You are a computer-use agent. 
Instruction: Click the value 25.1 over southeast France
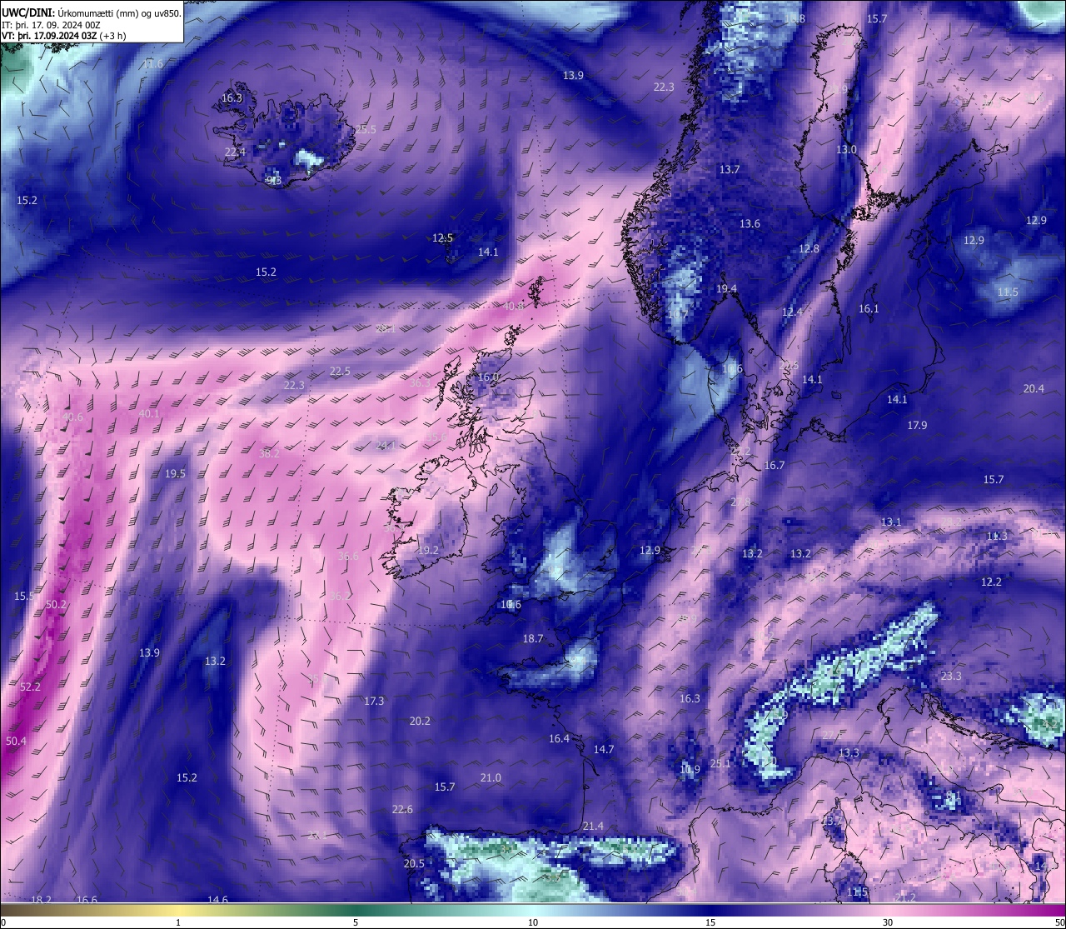tap(720, 763)
